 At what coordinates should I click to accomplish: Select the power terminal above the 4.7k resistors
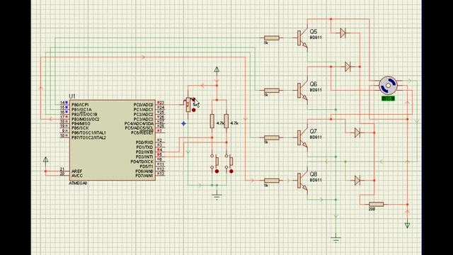(x=217, y=69)
